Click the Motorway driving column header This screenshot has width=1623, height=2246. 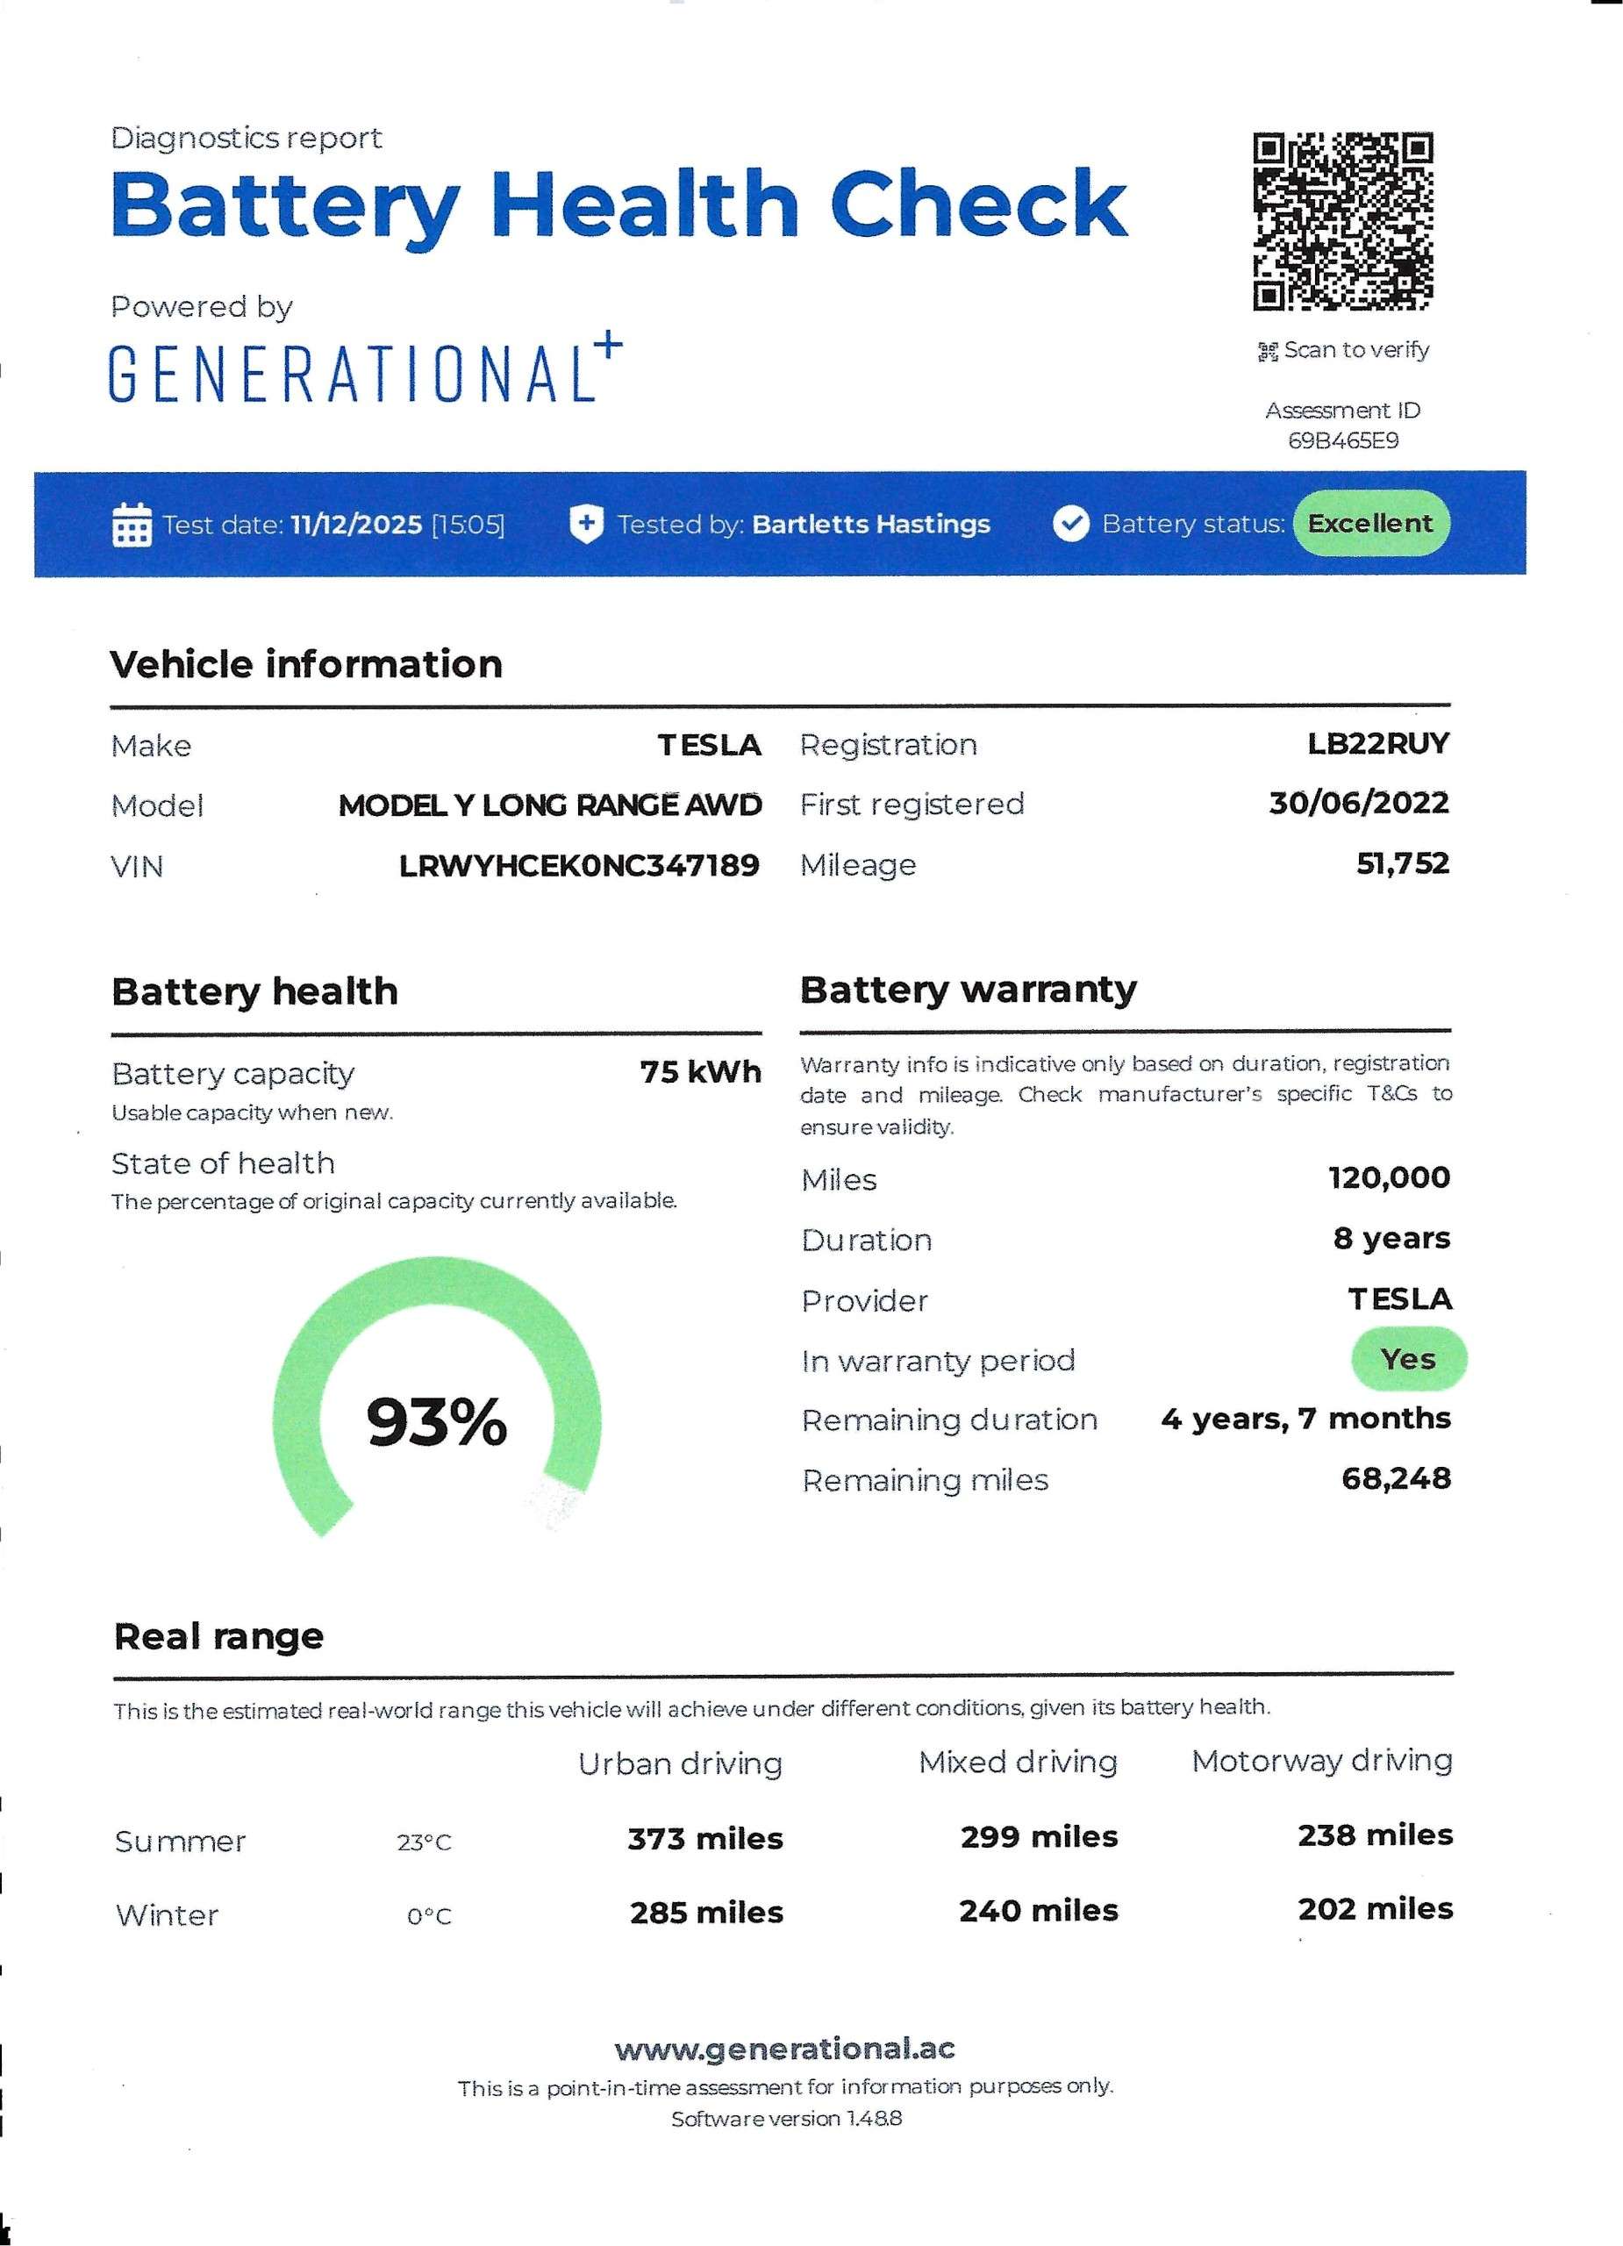1321,1761
